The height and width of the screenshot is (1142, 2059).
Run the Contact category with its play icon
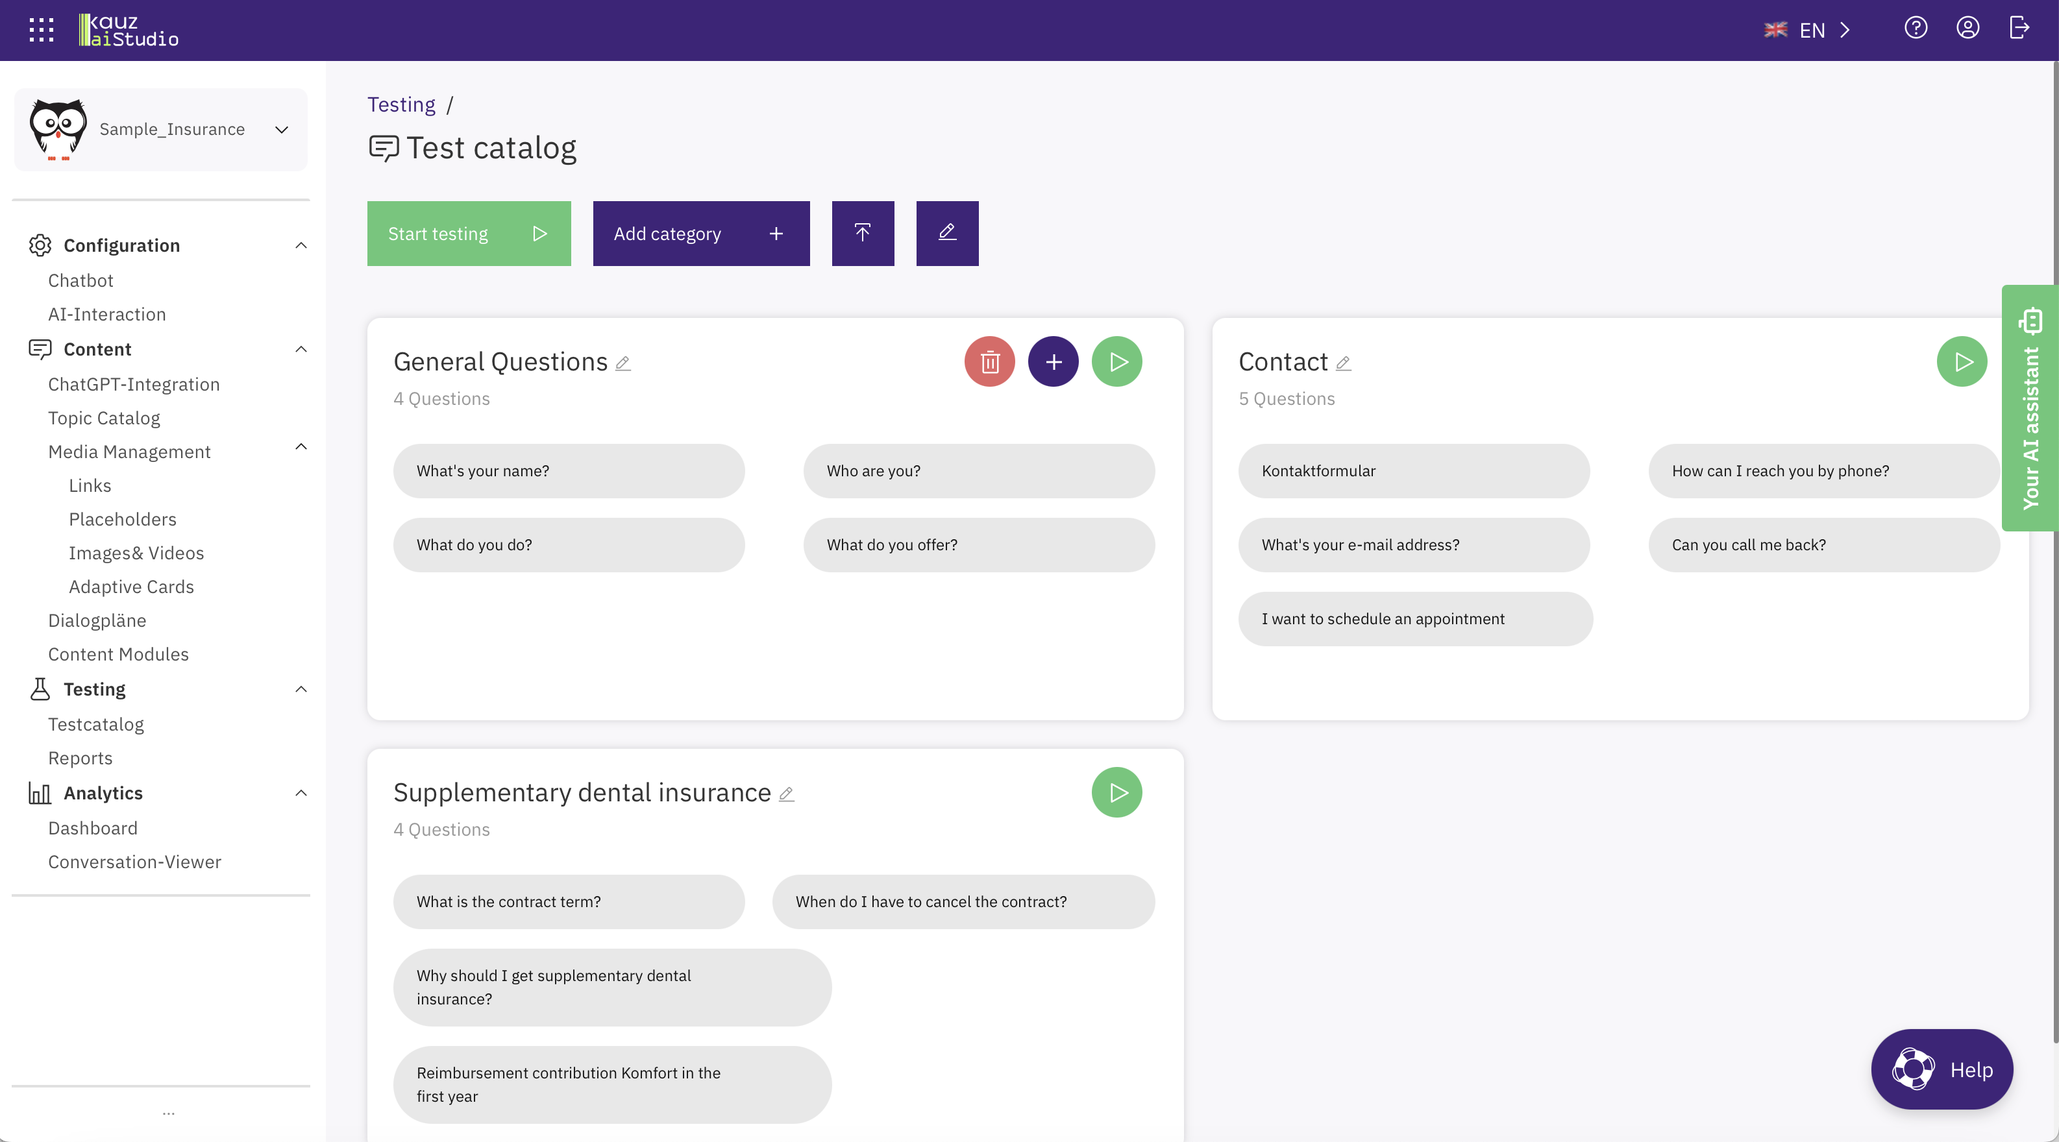[x=1962, y=361]
